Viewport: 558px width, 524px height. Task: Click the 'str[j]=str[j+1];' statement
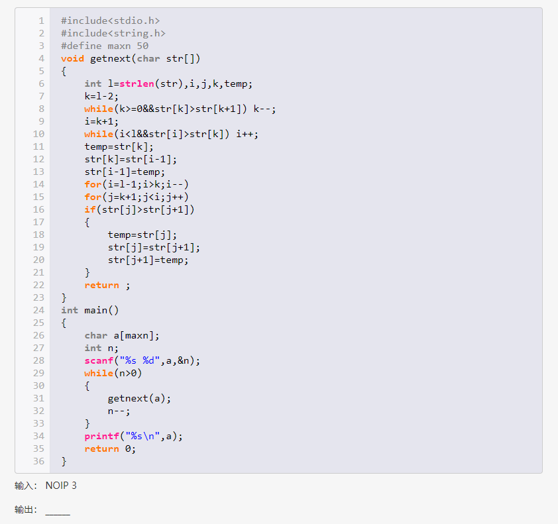(x=154, y=247)
